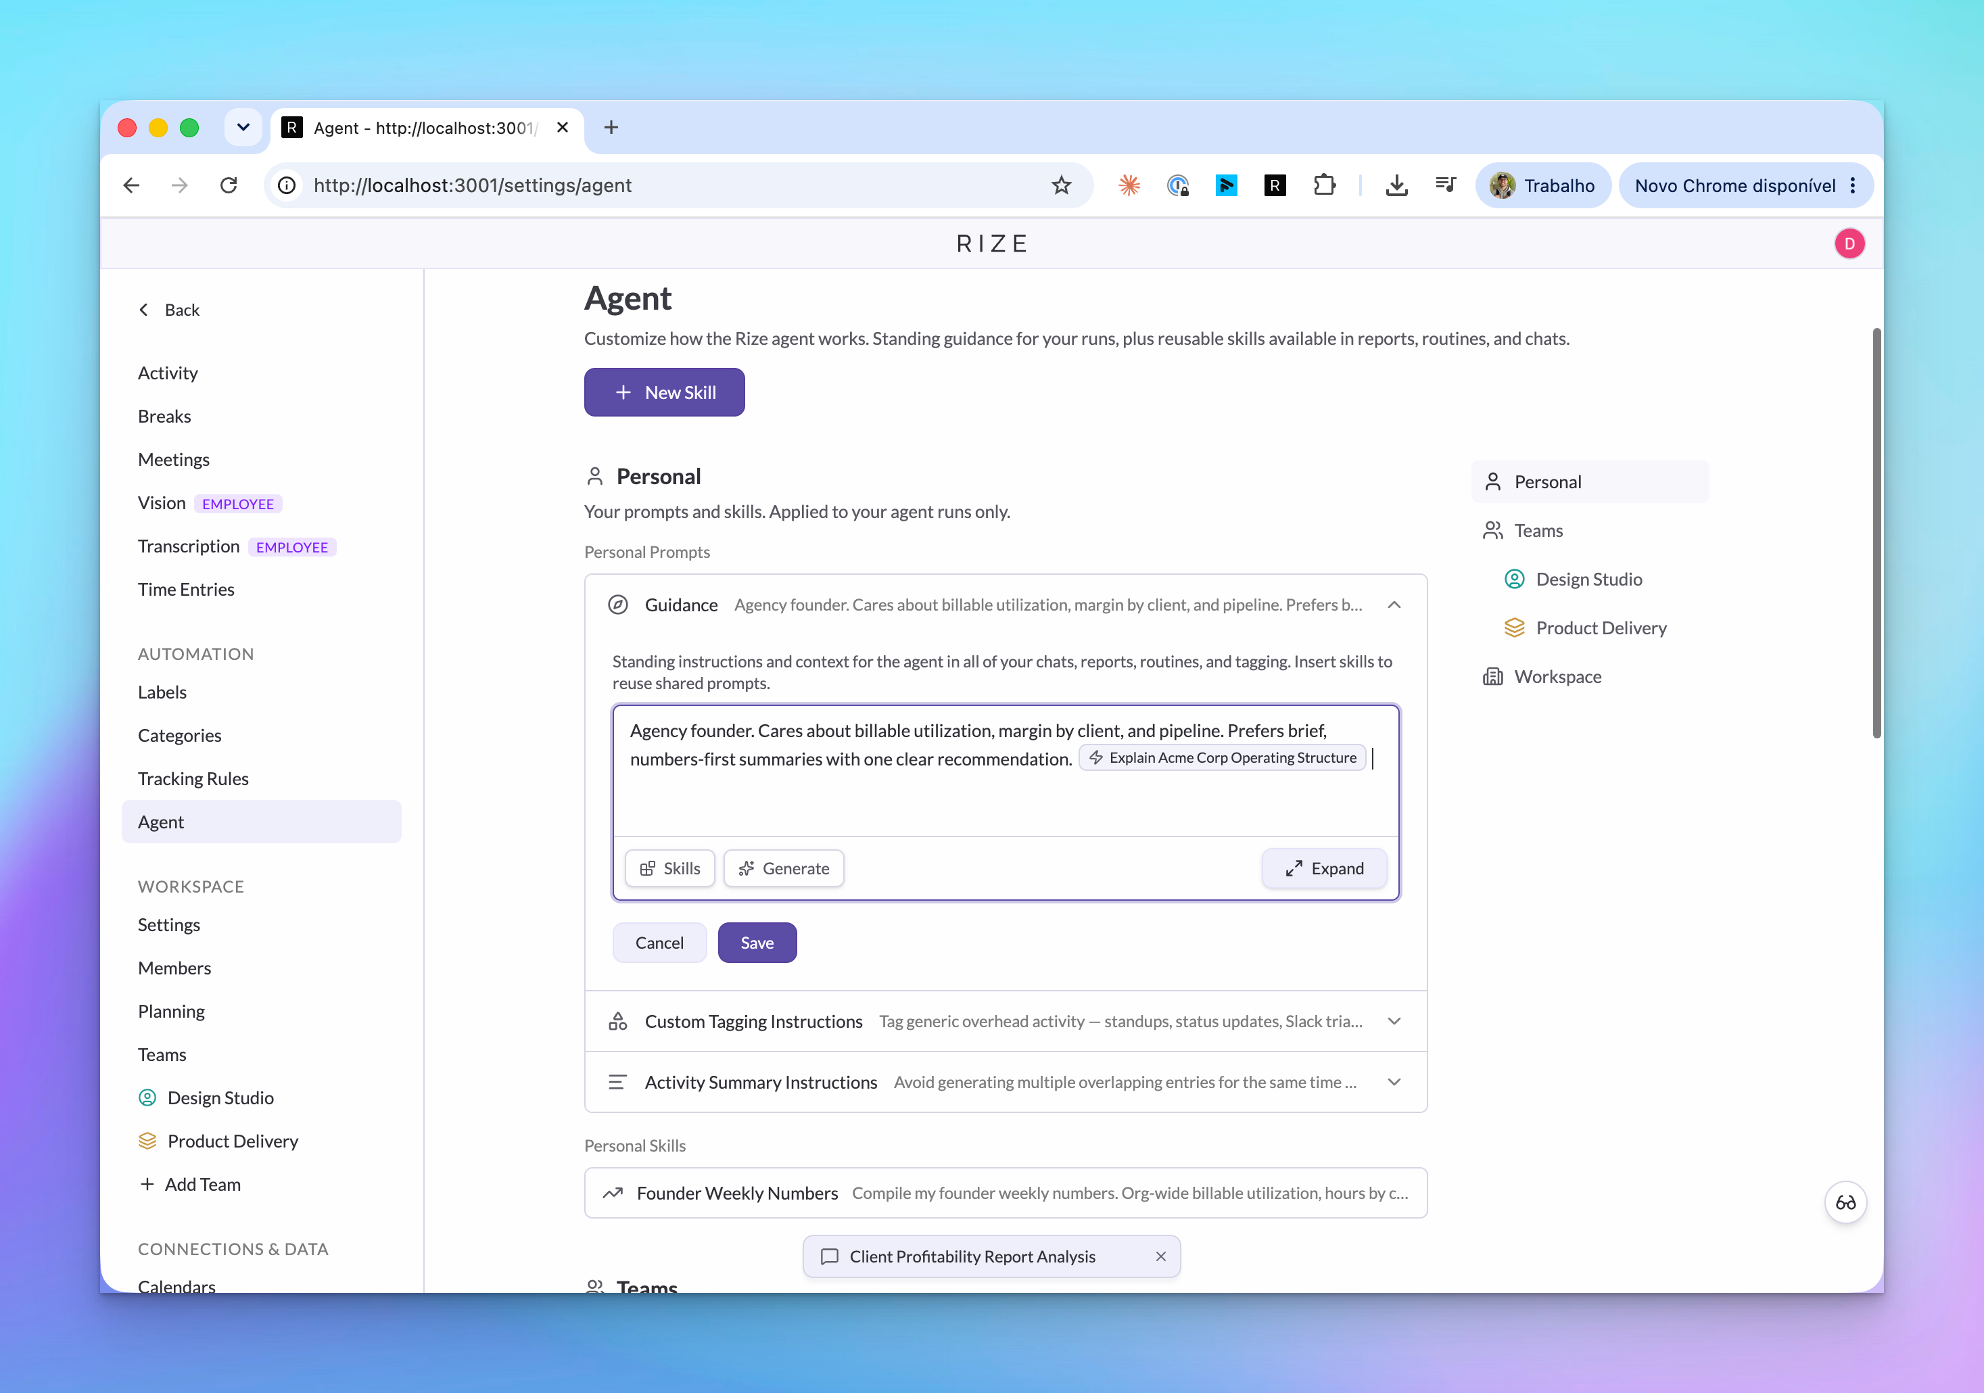Open the Extensions puzzle icon
This screenshot has width=1984, height=1393.
pos(1324,185)
